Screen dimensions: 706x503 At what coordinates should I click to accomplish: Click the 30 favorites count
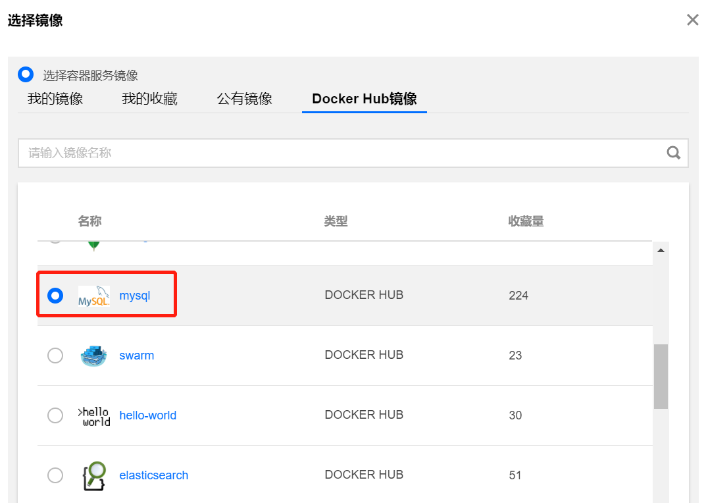[x=515, y=415]
